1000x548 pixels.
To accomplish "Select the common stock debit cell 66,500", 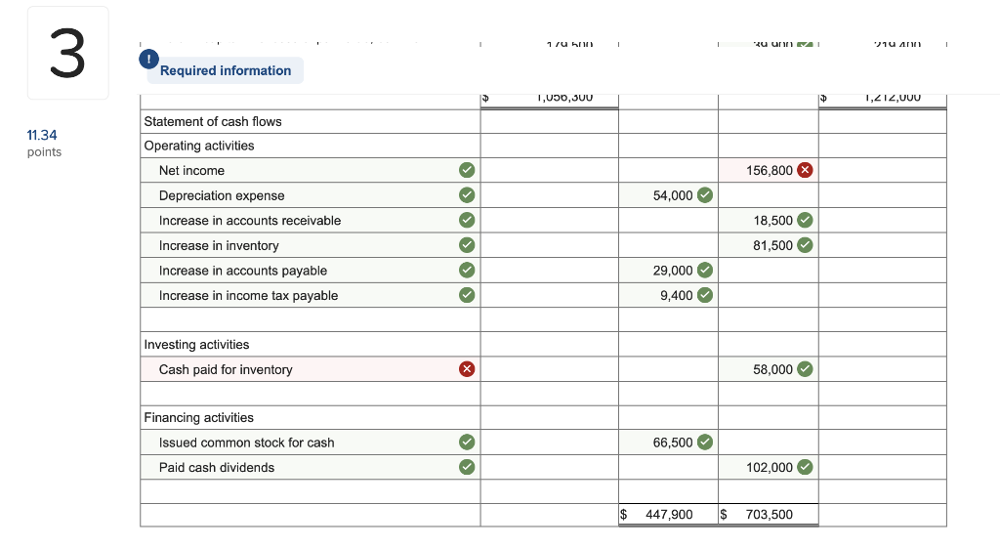I will (668, 443).
